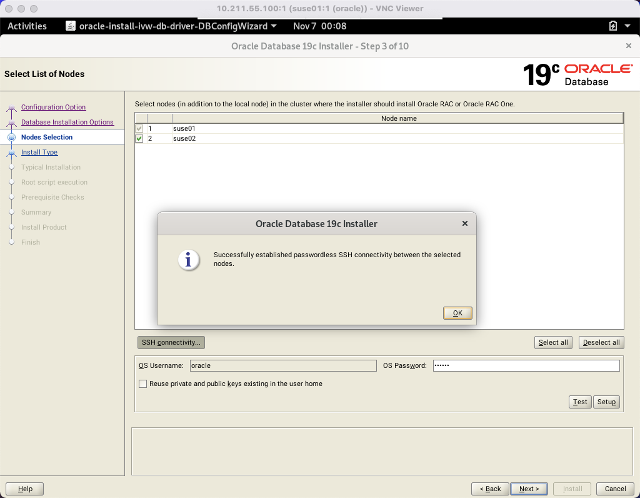The height and width of the screenshot is (498, 640).
Task: Click the empty message pane at the bottom
Action: click(x=382, y=452)
